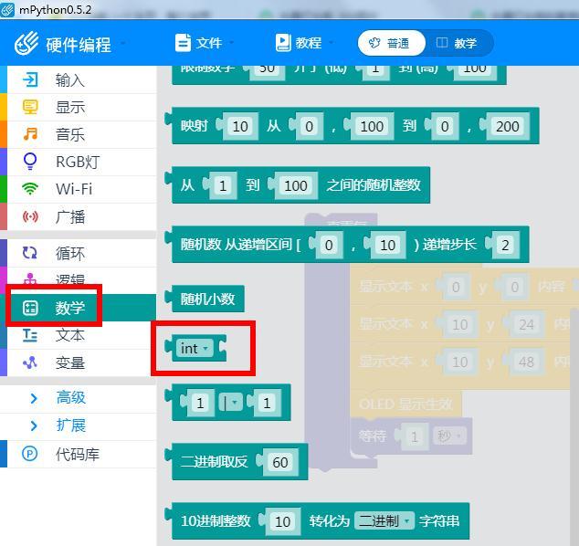Click the Loop category cycle icon
This screenshot has width=579, height=546.
[31, 254]
